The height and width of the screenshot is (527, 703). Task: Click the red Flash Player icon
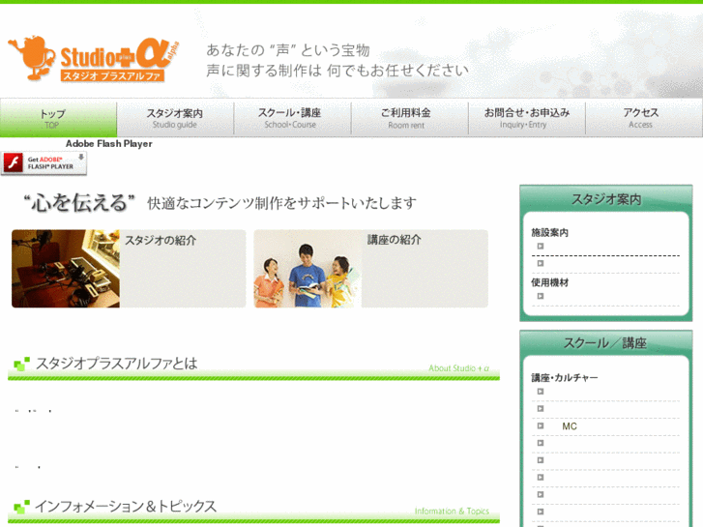14,162
